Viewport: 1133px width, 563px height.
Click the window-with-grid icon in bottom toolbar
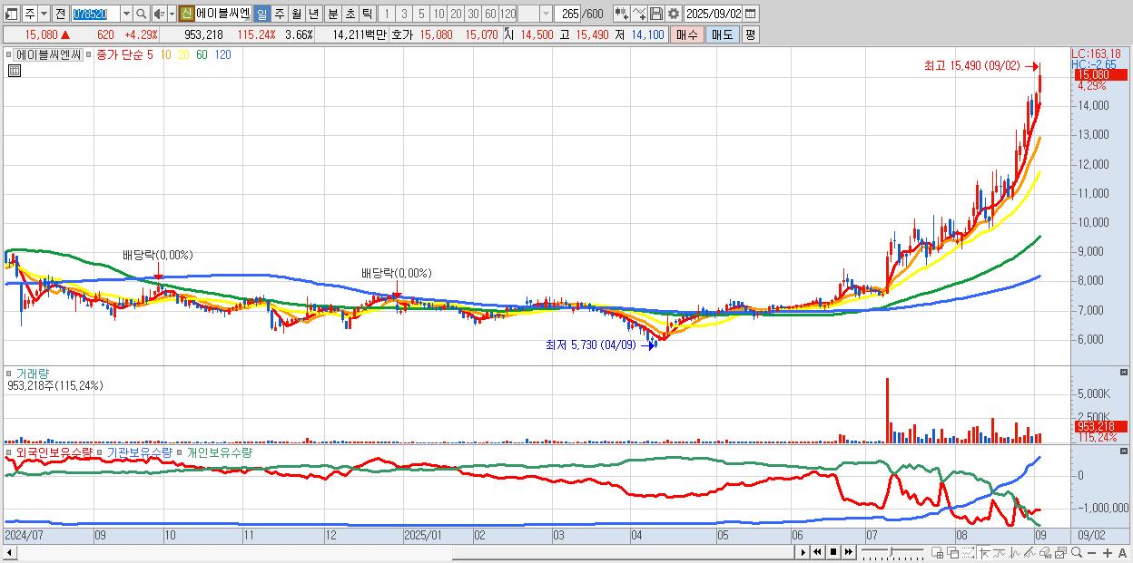pyautogui.click(x=937, y=552)
